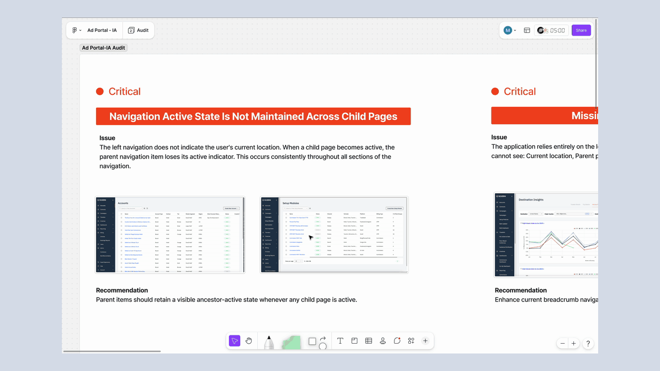Select the Text tool
The image size is (660, 371).
coord(340,341)
